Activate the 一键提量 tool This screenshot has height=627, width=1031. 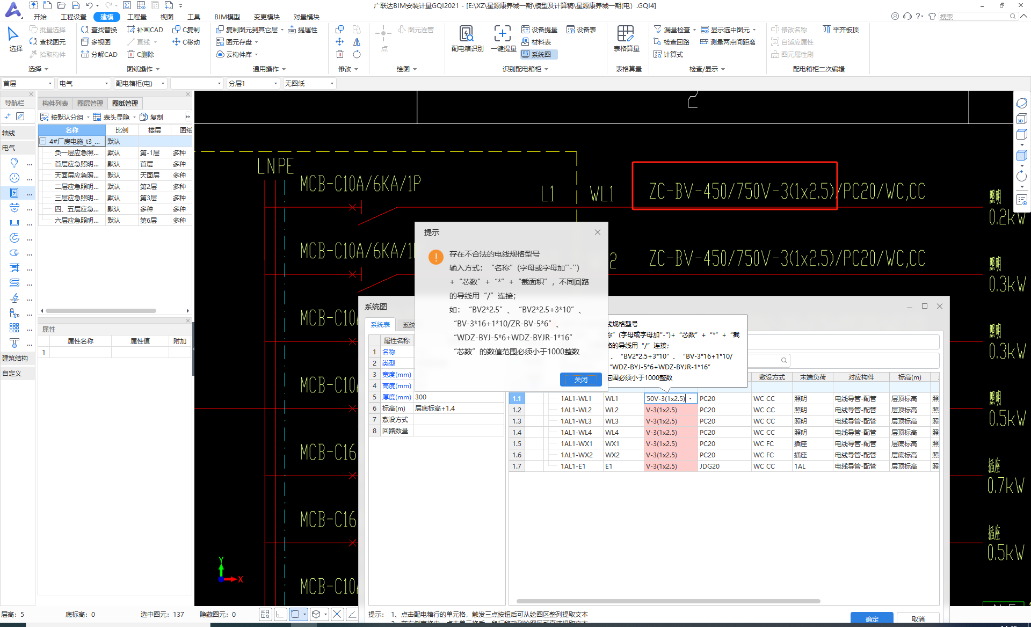[503, 39]
